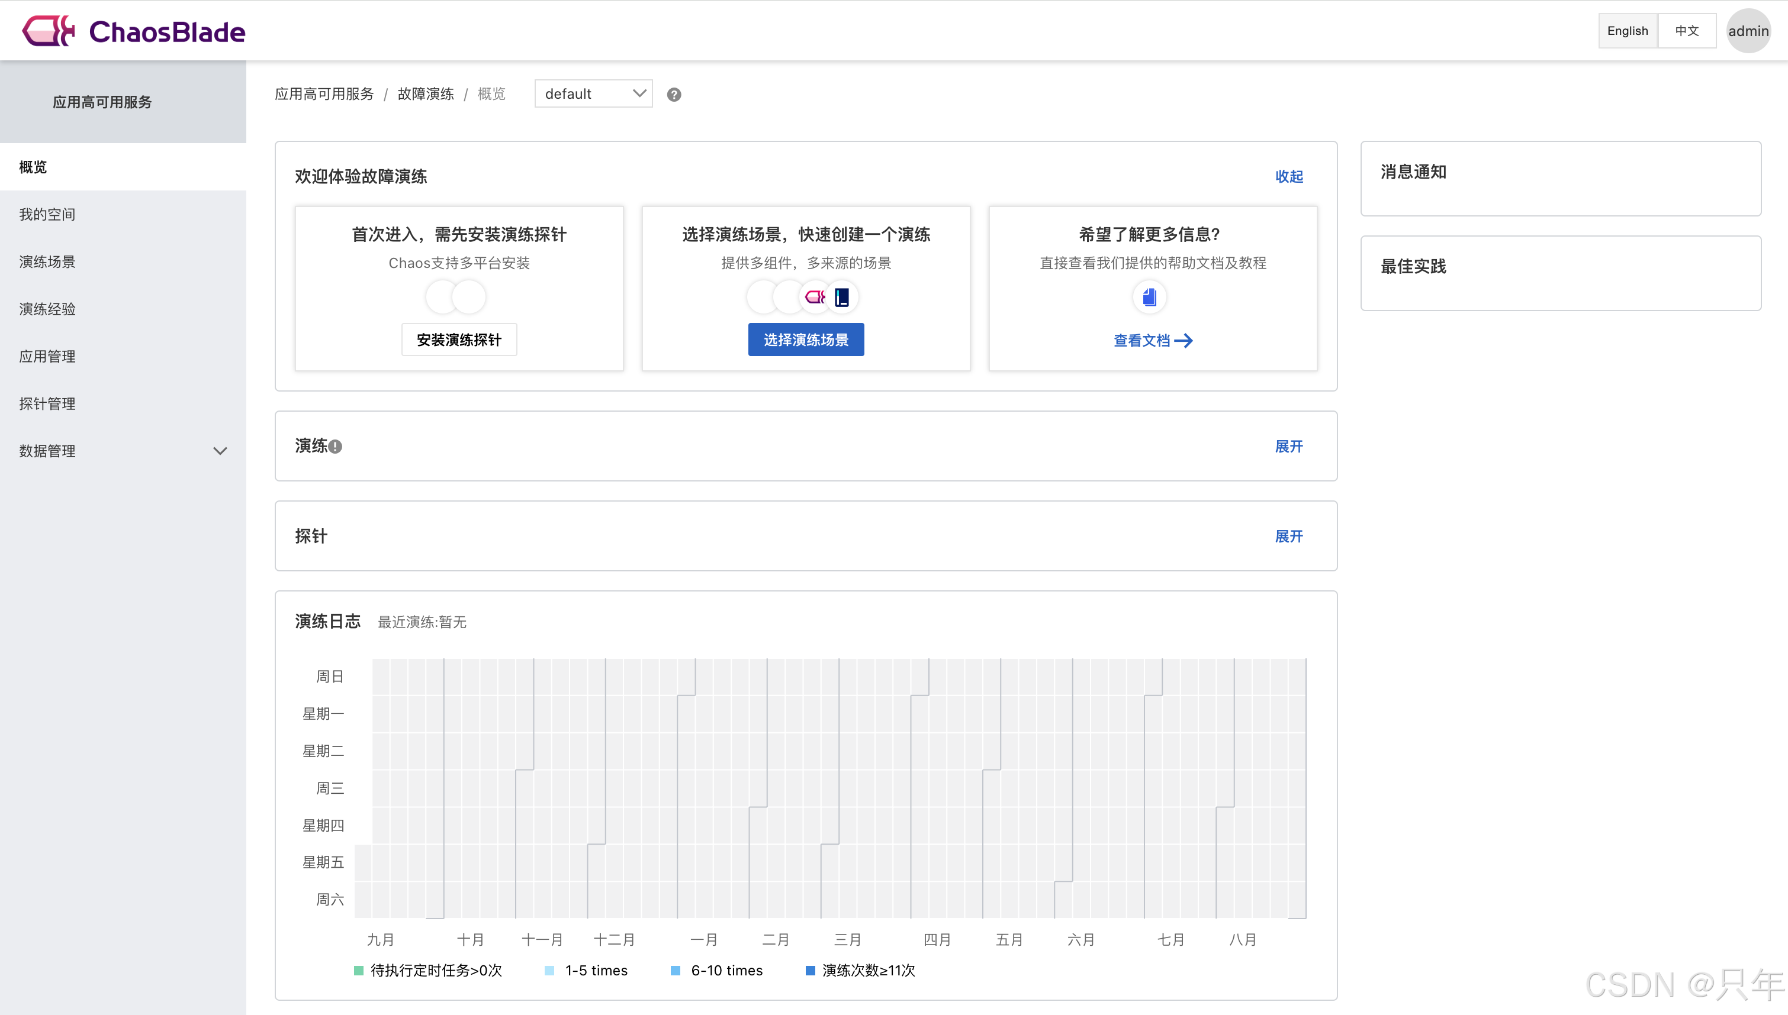Switch language to English
This screenshot has width=1788, height=1015.
point(1627,31)
